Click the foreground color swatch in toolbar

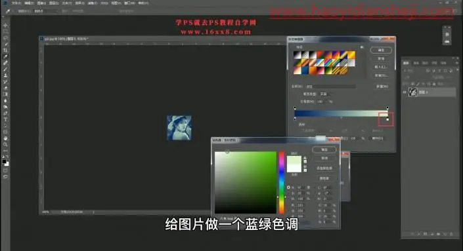4,161
